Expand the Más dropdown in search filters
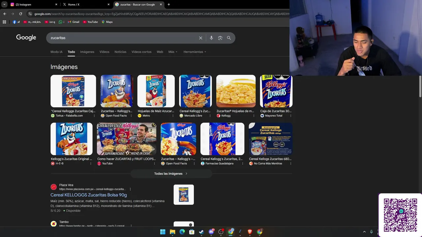The width and height of the screenshot is (422, 237). coord(173,52)
